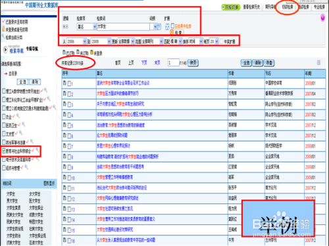Click the page number input showing 1
Screen dimensions: 329x246
pos(174,63)
